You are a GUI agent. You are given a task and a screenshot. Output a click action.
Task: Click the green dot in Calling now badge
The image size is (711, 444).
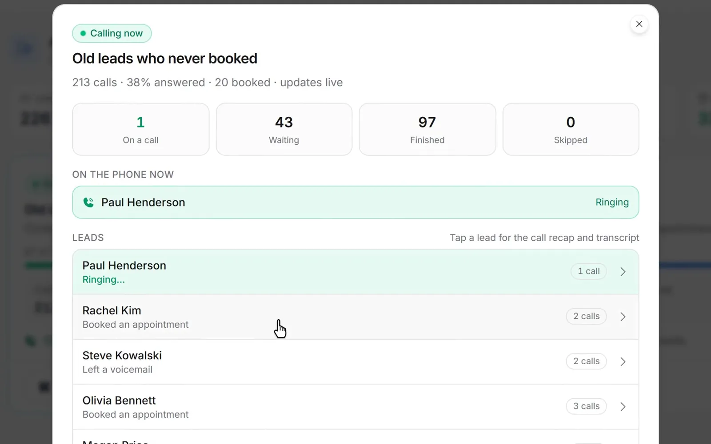(83, 33)
